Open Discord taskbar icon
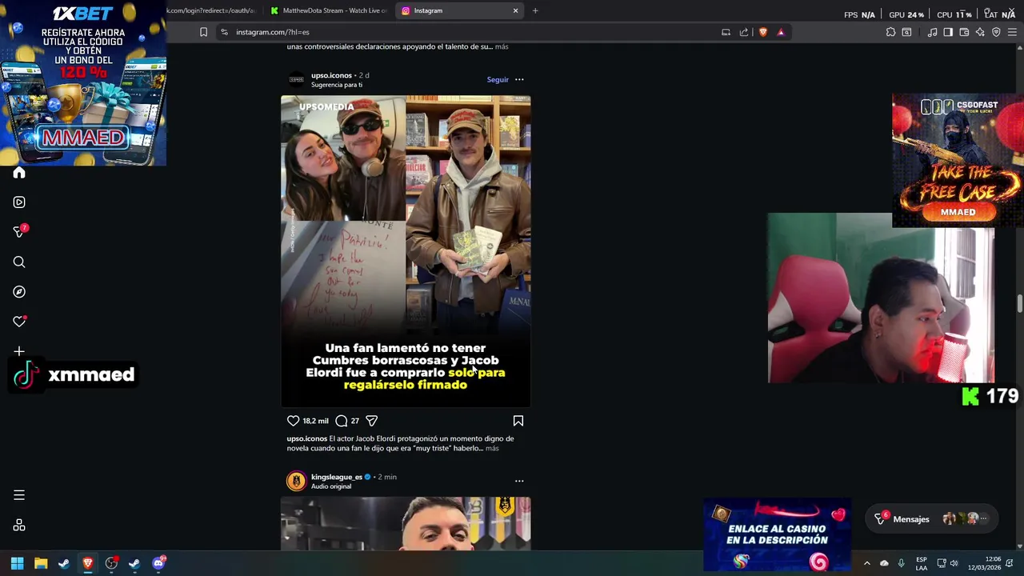The image size is (1024, 576). click(158, 563)
